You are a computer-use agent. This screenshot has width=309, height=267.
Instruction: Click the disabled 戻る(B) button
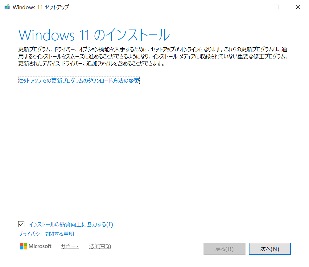click(224, 249)
